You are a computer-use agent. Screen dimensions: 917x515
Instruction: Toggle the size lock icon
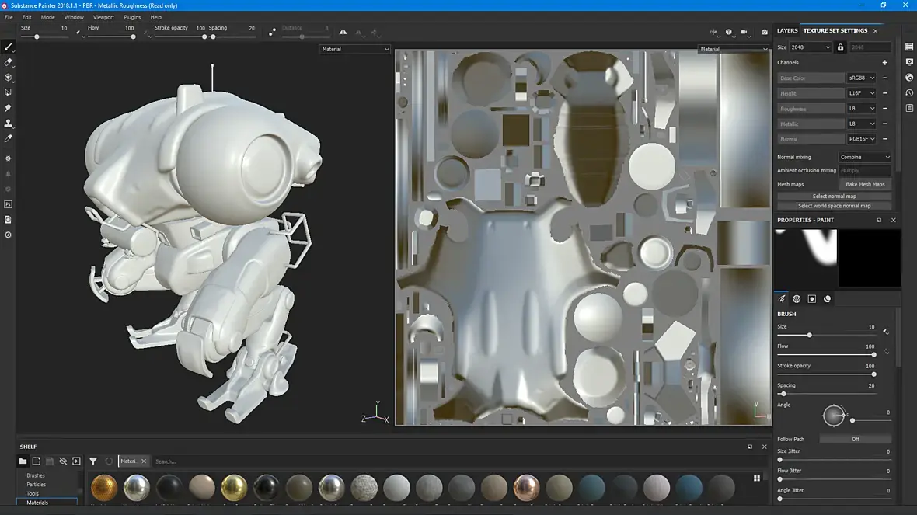coord(840,47)
